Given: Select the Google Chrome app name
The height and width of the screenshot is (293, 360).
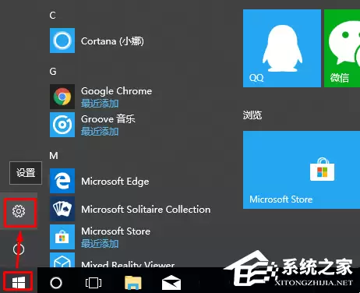Looking at the screenshot, I should 116,91.
